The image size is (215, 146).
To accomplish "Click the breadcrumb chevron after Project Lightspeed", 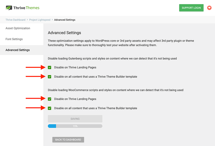I will pos(52,20).
